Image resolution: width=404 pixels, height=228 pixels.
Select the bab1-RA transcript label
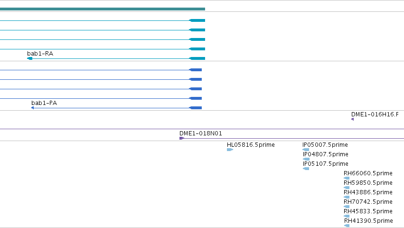[40, 54]
